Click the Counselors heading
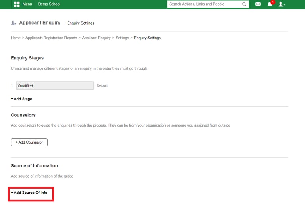This screenshot has width=305, height=214. [x=23, y=115]
